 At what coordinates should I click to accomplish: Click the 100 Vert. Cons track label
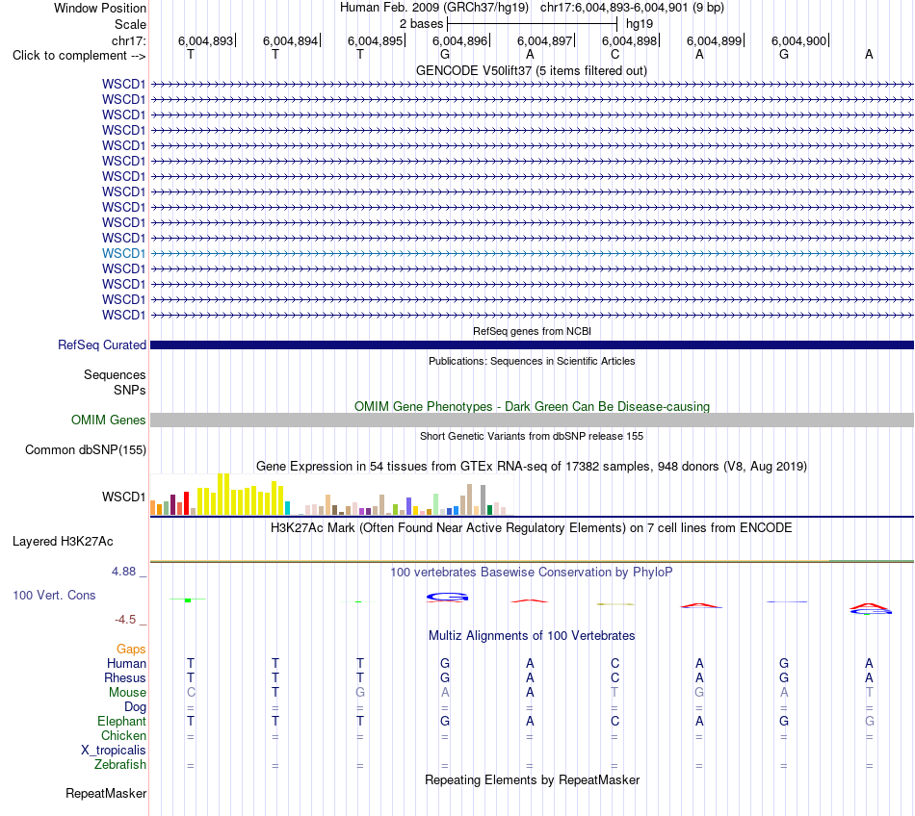click(54, 595)
